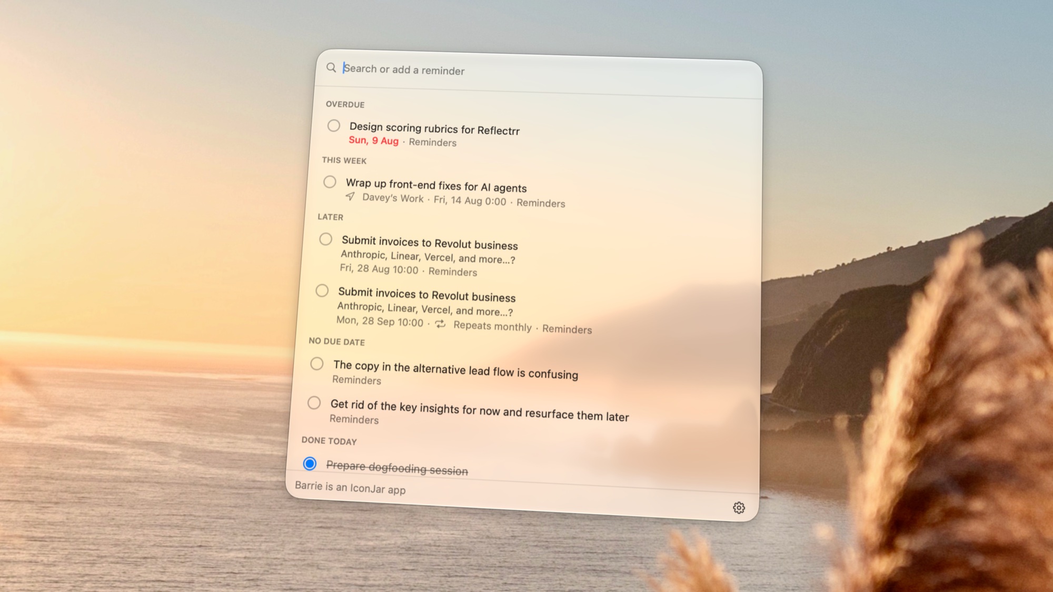Click the Fri, 28 Aug 10:00 date
1053x592 pixels.
pyautogui.click(x=379, y=269)
